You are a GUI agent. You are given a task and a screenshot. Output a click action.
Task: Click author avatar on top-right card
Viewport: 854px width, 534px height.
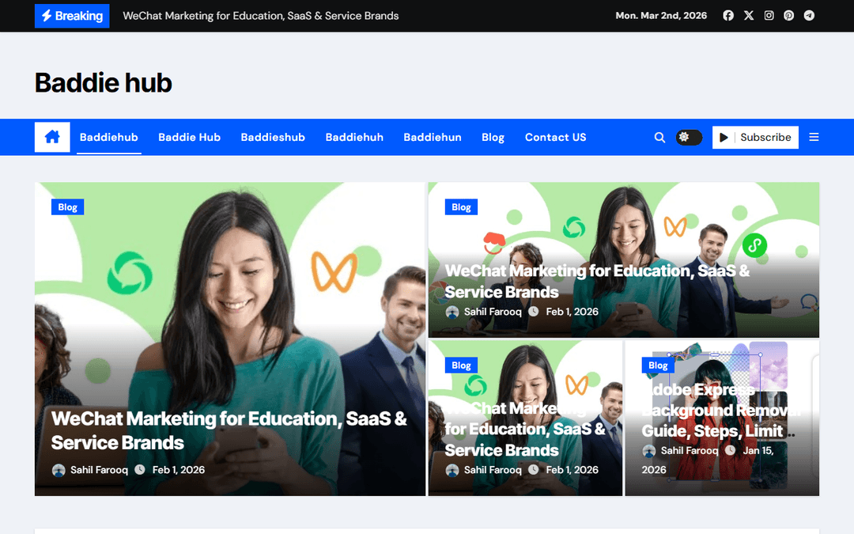click(x=452, y=312)
